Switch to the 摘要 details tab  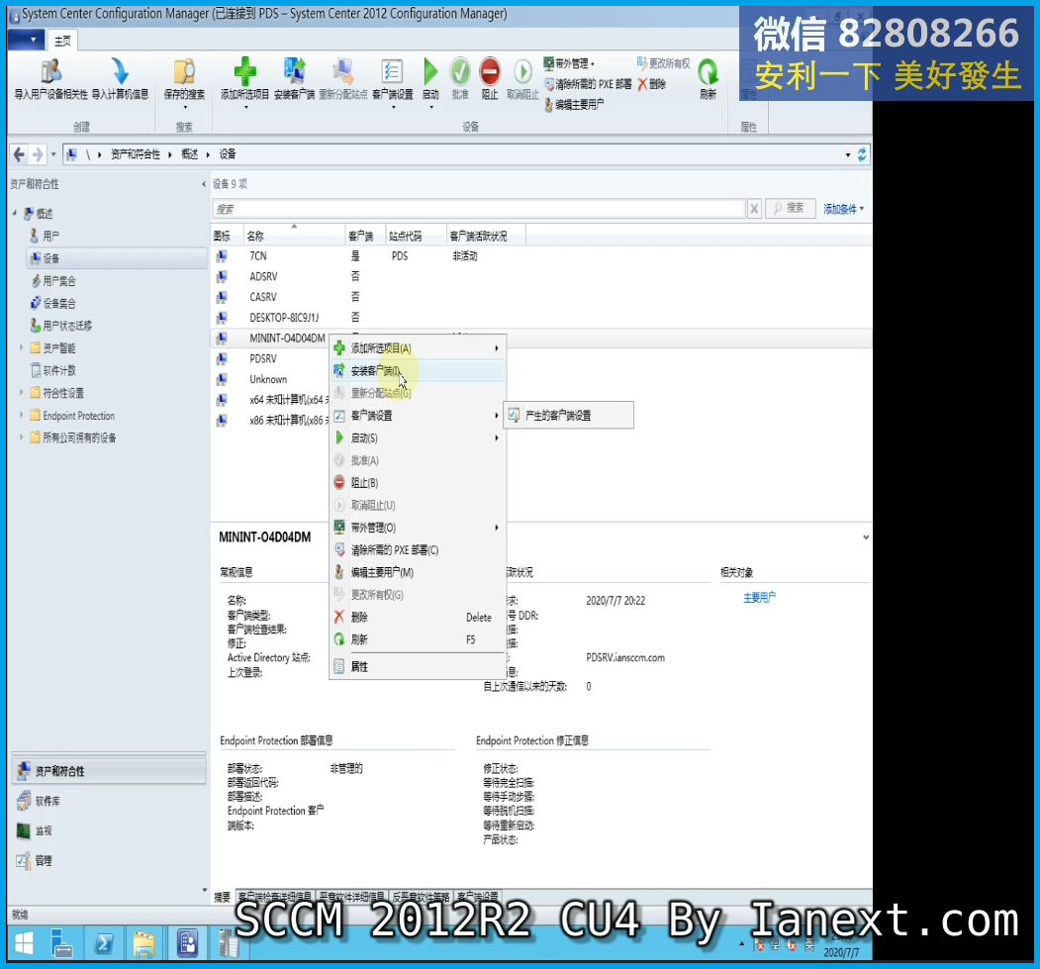[223, 897]
